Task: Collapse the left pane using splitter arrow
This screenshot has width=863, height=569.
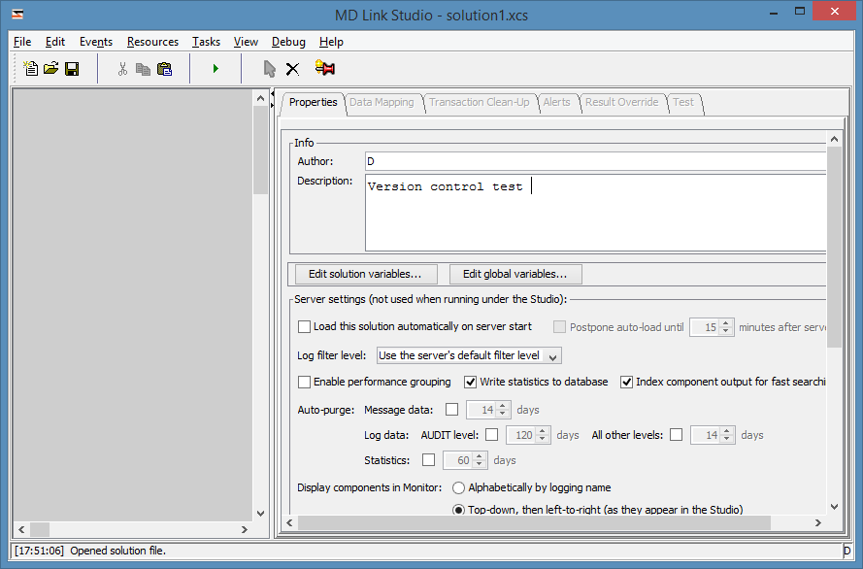Action: point(272,94)
